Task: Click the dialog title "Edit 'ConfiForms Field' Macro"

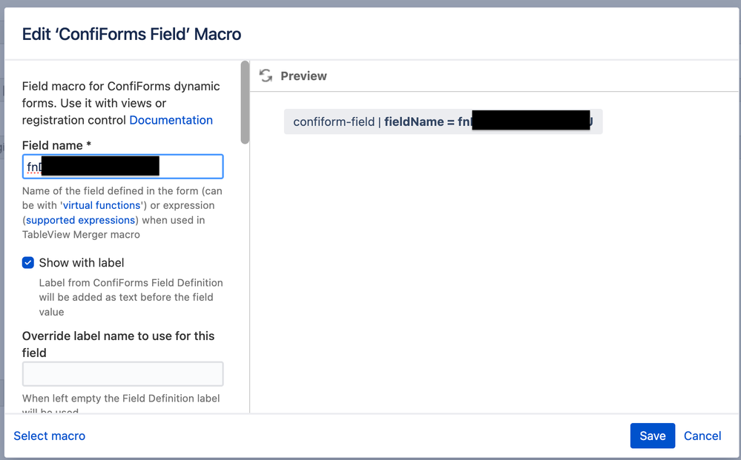Action: point(131,34)
